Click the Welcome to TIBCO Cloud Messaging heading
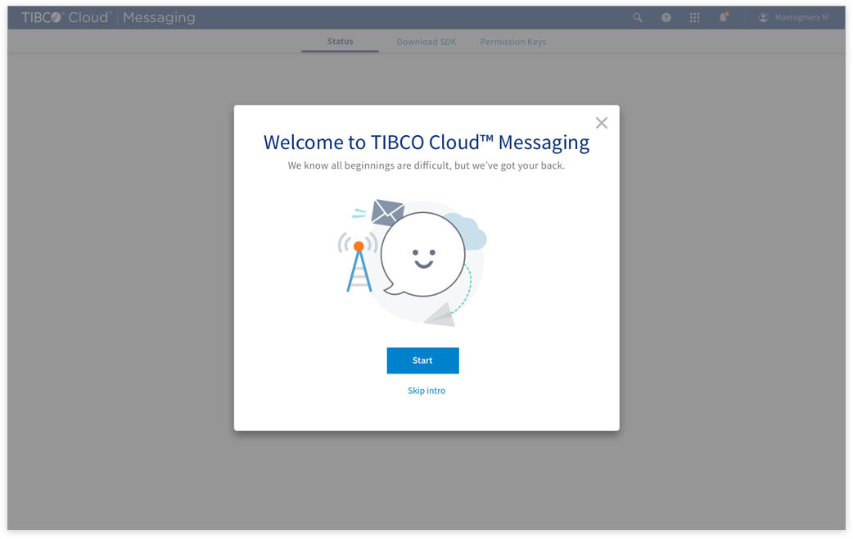The width and height of the screenshot is (853, 539). click(x=426, y=142)
